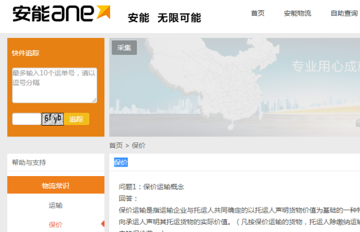Click the yellow 追踪 button

pos(76,119)
